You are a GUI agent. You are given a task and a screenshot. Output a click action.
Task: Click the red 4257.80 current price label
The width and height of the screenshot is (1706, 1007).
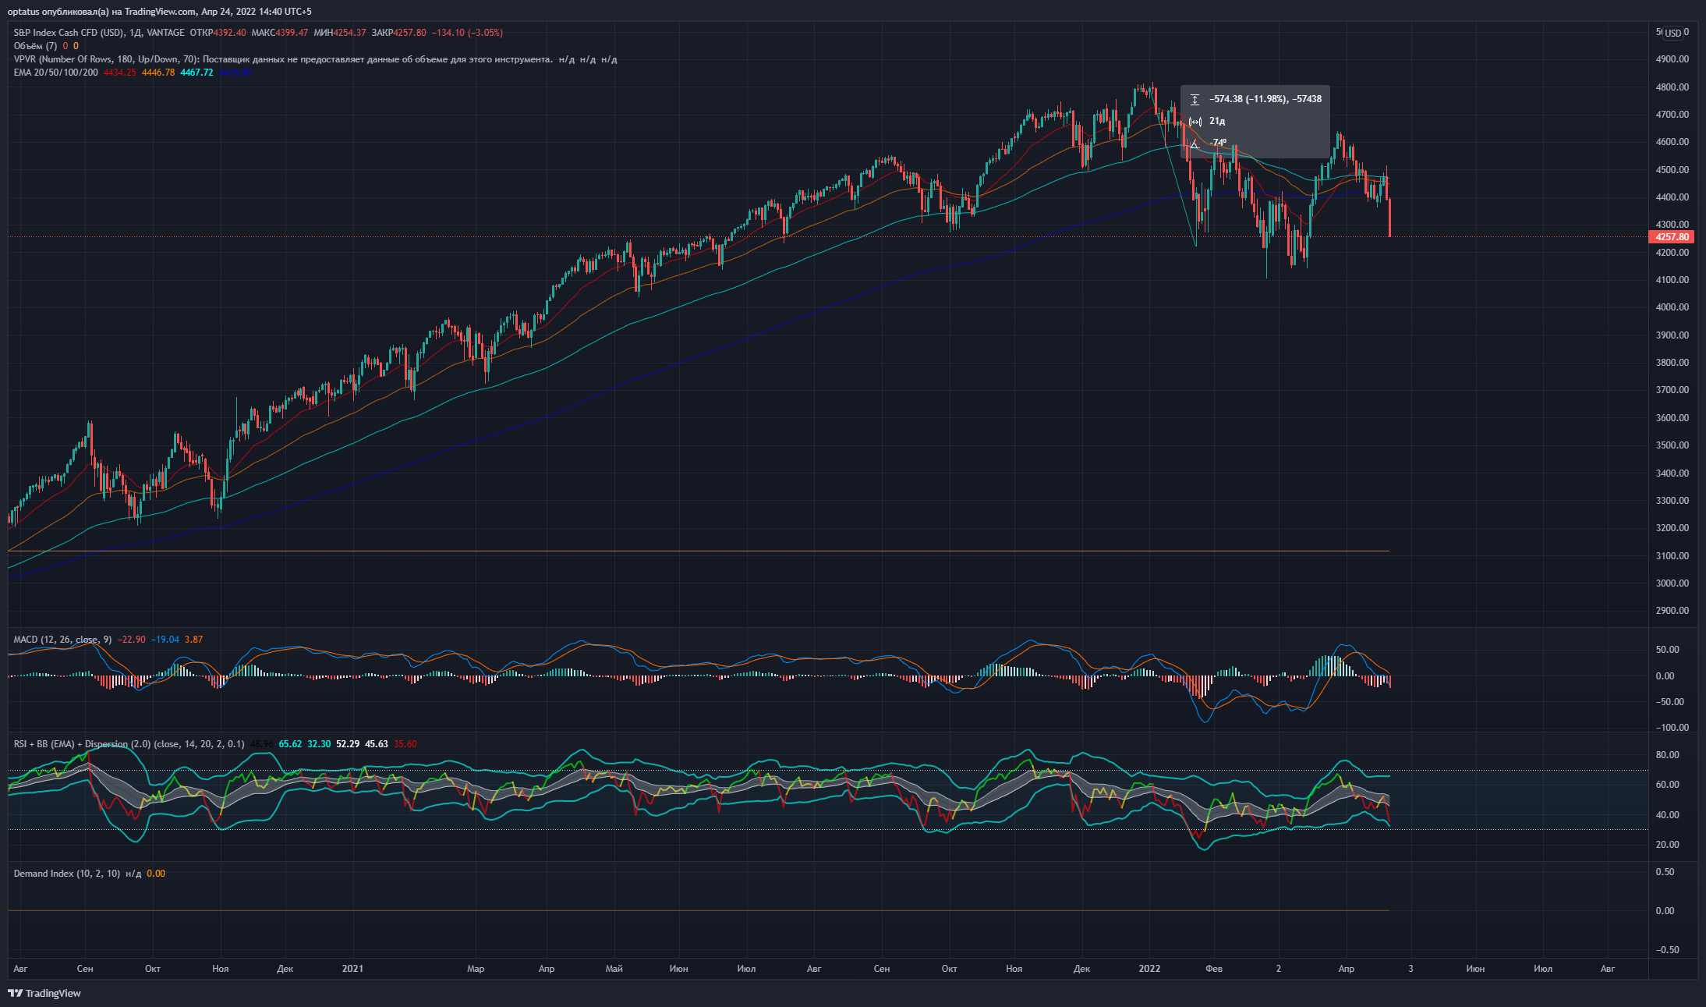point(1672,237)
